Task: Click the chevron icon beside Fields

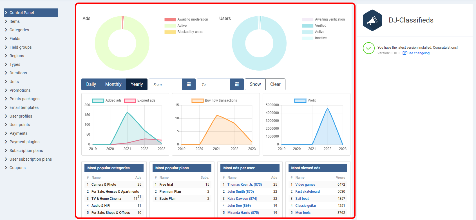Action: tap(6, 39)
